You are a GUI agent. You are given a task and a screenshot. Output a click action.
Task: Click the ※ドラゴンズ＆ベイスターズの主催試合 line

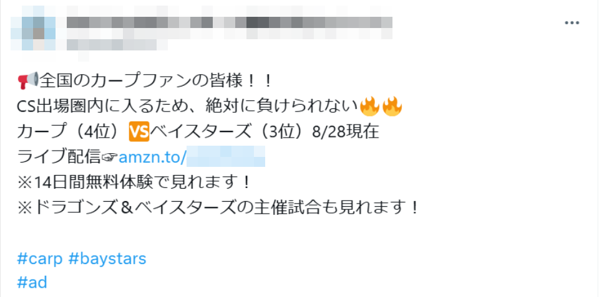(x=219, y=208)
